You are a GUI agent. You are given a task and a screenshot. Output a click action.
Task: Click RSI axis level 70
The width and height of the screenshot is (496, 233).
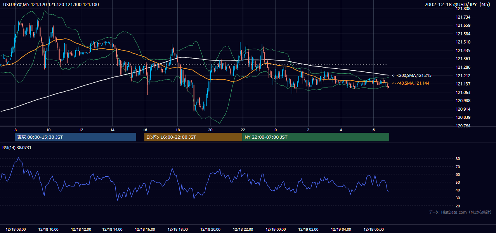coord(458,167)
